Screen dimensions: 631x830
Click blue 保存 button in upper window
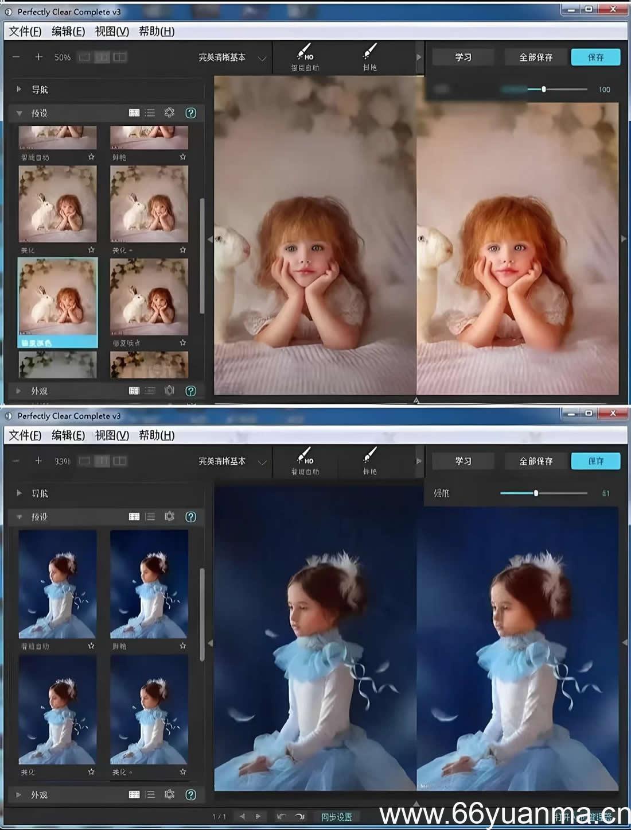[595, 57]
